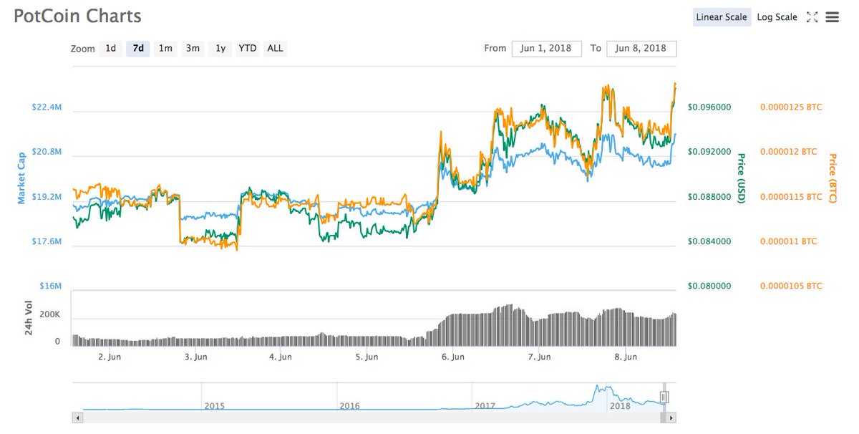Click the 2. Jun date axis label
Screen dimensions: 859x434
tap(110, 357)
